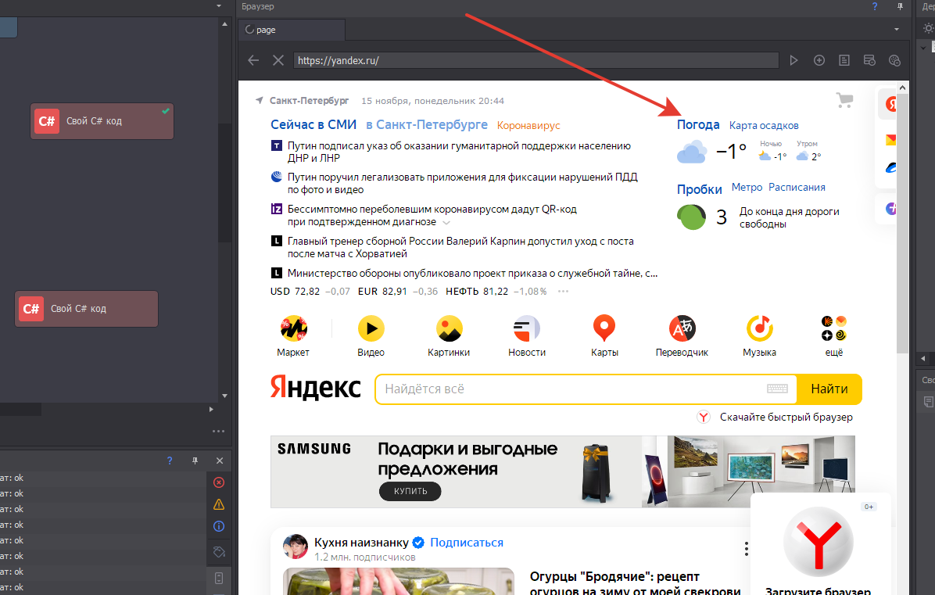
Task: Click Скачайте быстрый браузер link
Action: coord(786,417)
